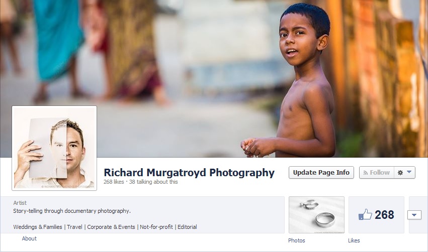This screenshot has height=252, width=428.
Task: Open the profile picture
Action: click(x=54, y=148)
